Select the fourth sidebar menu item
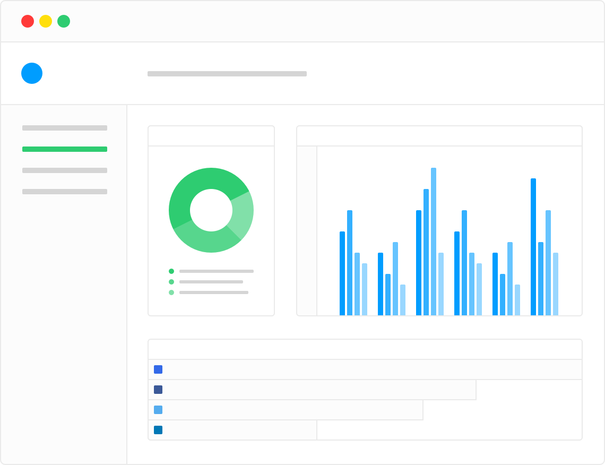This screenshot has height=465, width=605. coord(64,192)
